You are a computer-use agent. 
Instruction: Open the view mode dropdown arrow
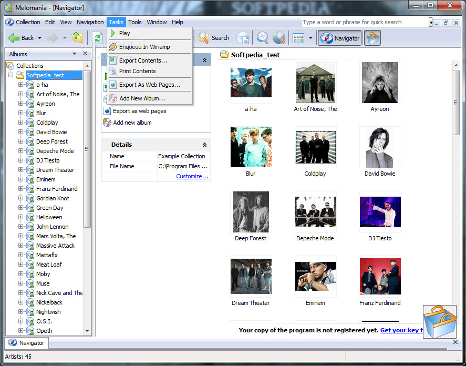pos(310,38)
